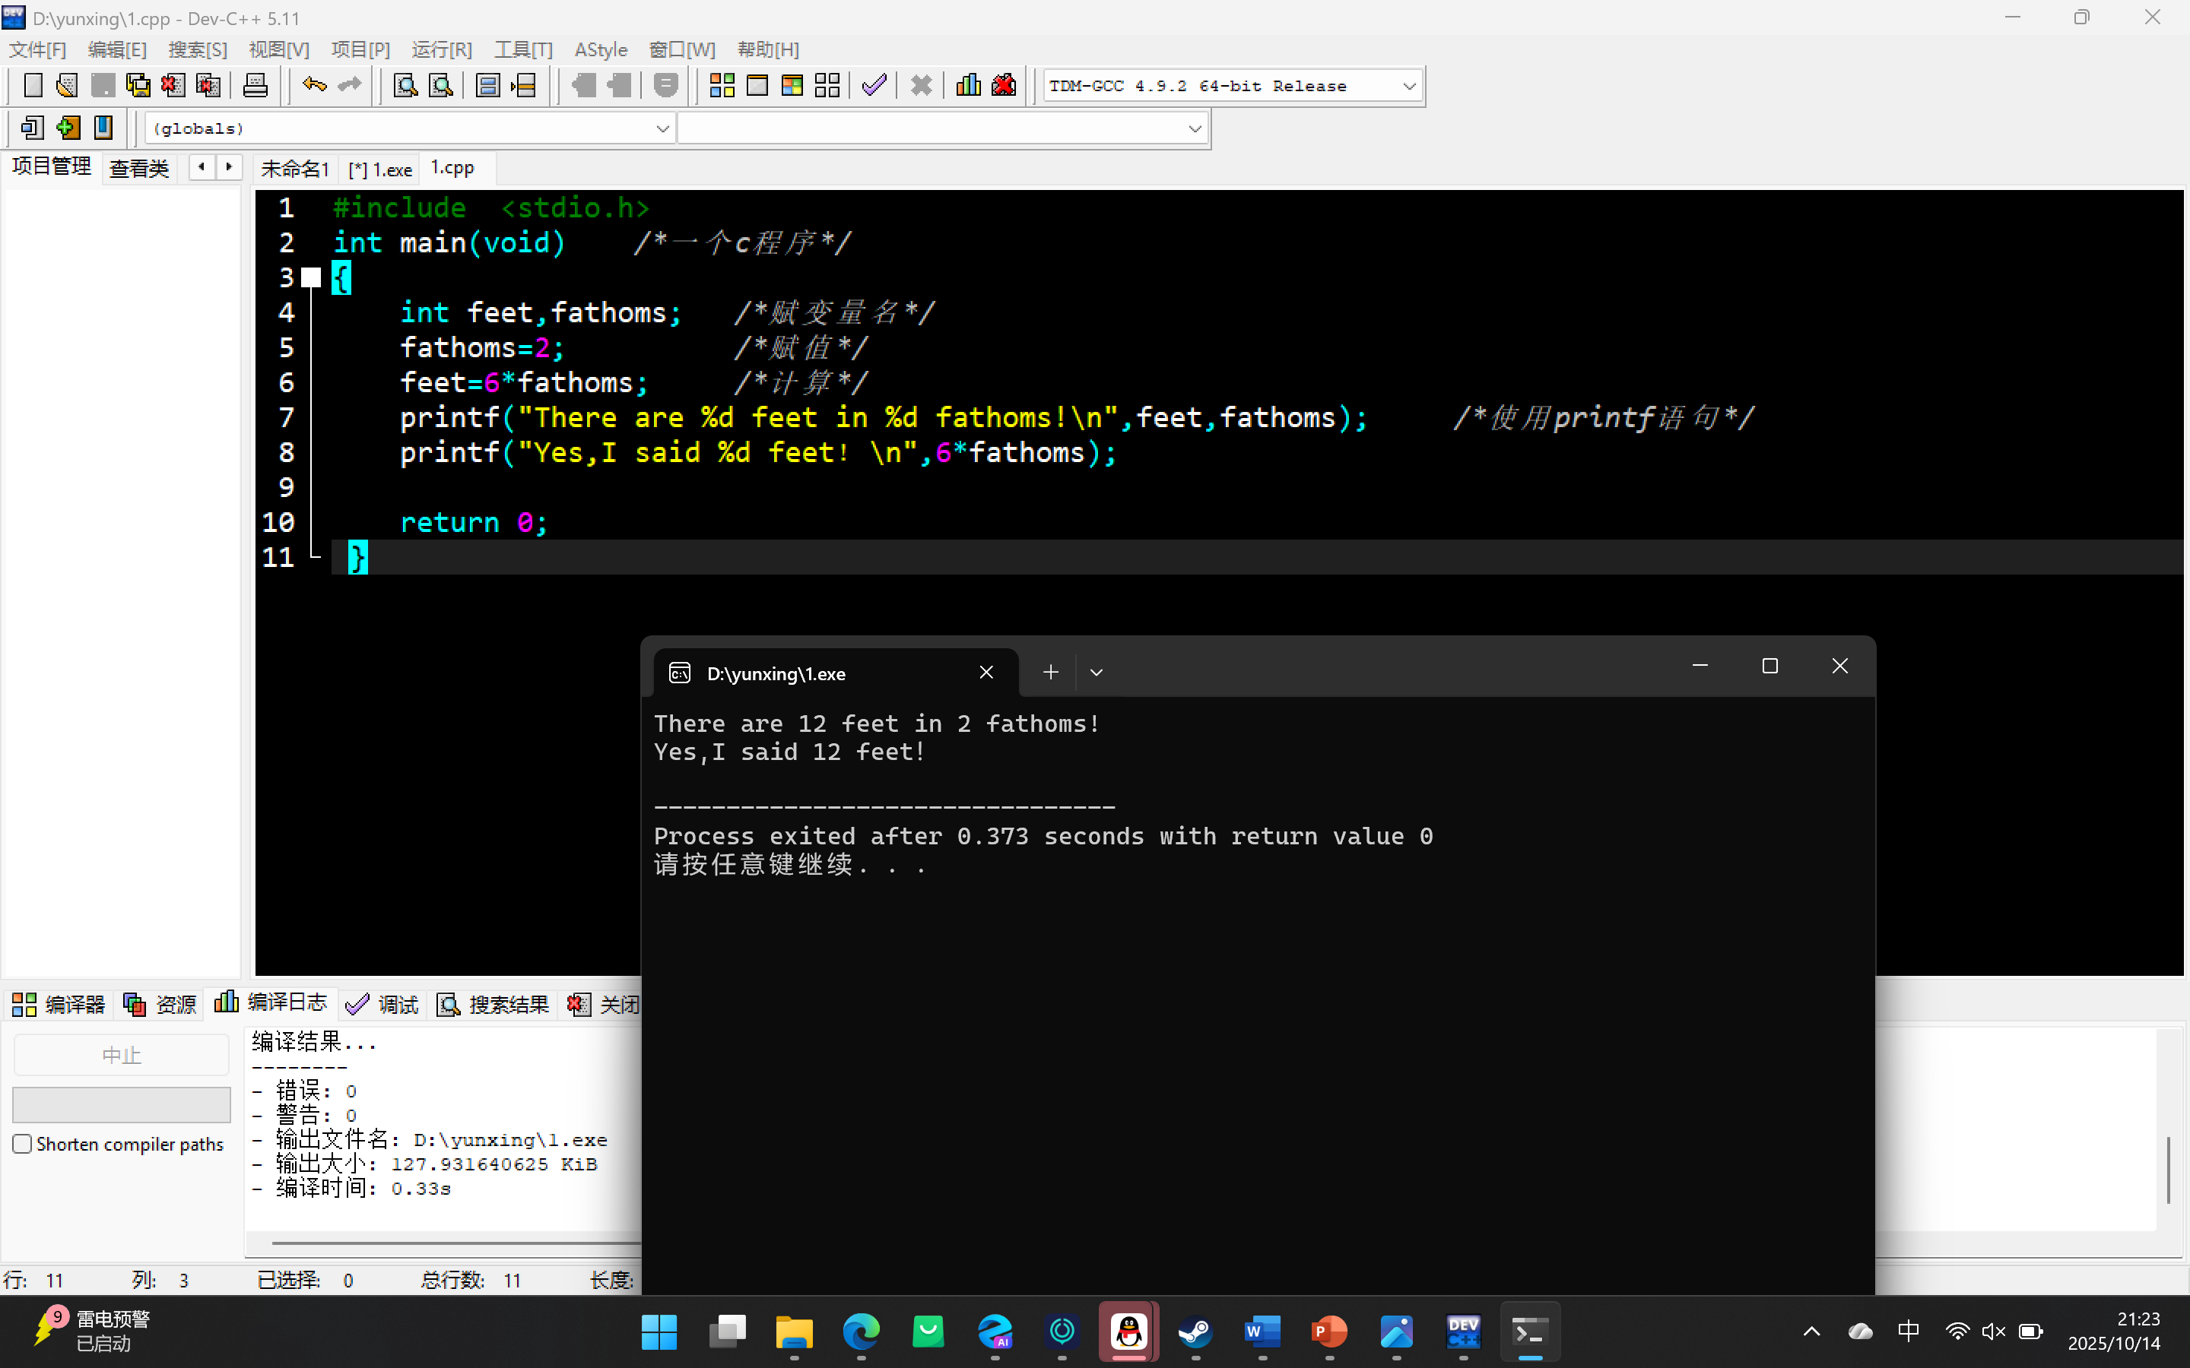This screenshot has width=2190, height=1368.
Task: Click the Save All floppy disks icon
Action: pos(138,86)
